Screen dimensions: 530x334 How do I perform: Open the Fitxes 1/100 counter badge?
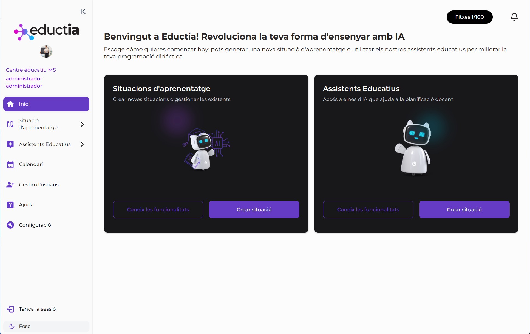pos(469,17)
